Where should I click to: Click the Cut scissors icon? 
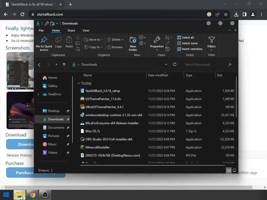[78, 37]
